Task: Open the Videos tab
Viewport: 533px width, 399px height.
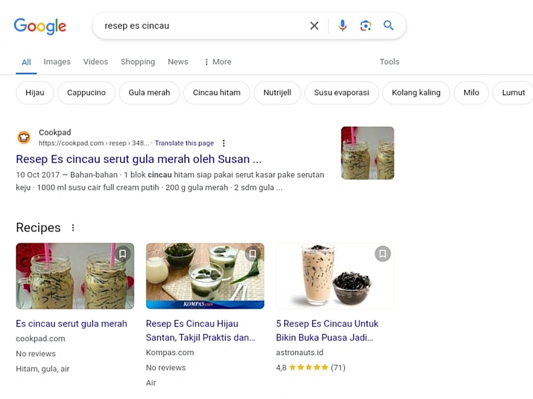Action: (96, 62)
